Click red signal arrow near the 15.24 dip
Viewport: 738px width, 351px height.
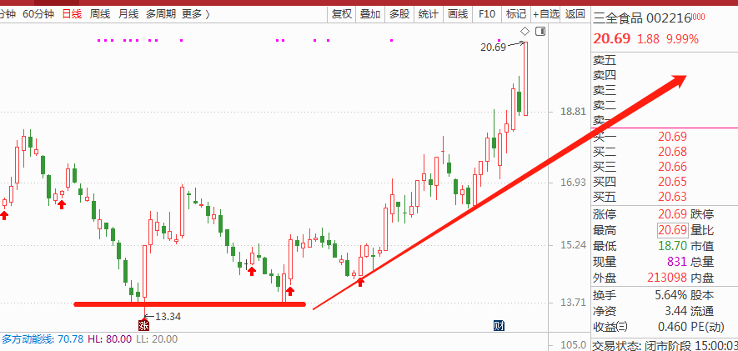click(x=252, y=270)
